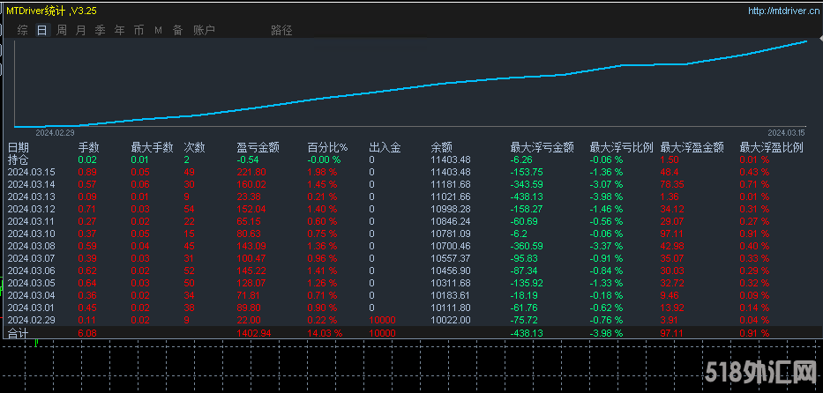Visit the http://mtdriver.com link

[x=782, y=11]
